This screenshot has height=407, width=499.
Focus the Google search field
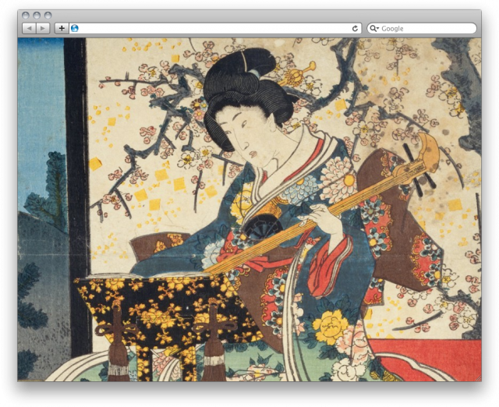tap(425, 28)
